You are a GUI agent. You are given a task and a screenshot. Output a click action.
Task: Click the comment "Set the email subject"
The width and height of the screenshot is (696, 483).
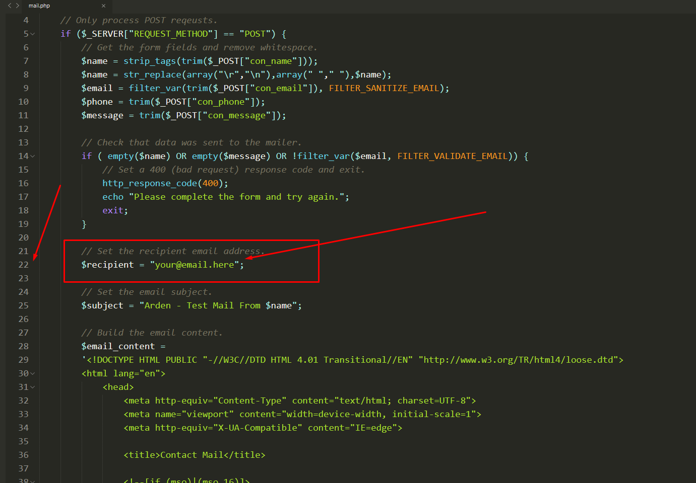(x=147, y=292)
